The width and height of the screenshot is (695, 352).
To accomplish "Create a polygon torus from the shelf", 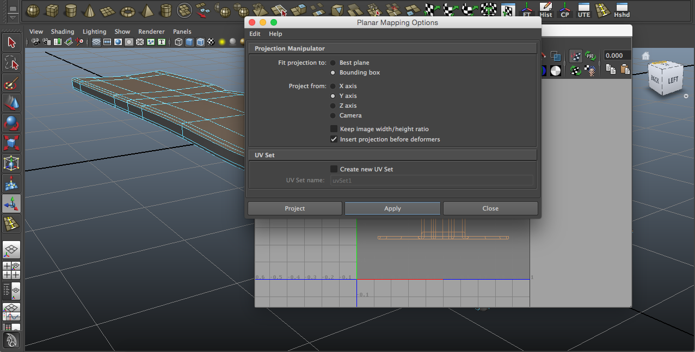I will pos(127,9).
